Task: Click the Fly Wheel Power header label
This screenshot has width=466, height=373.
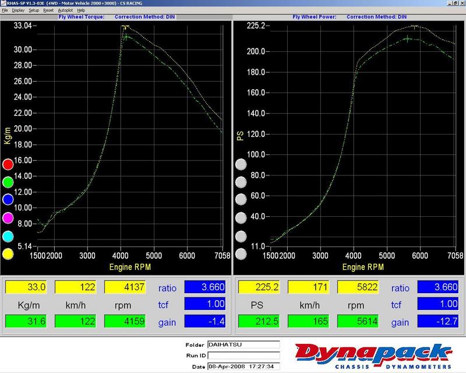Action: click(x=315, y=17)
